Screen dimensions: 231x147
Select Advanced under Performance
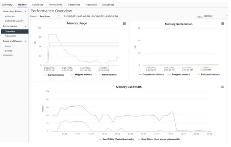point(10,36)
